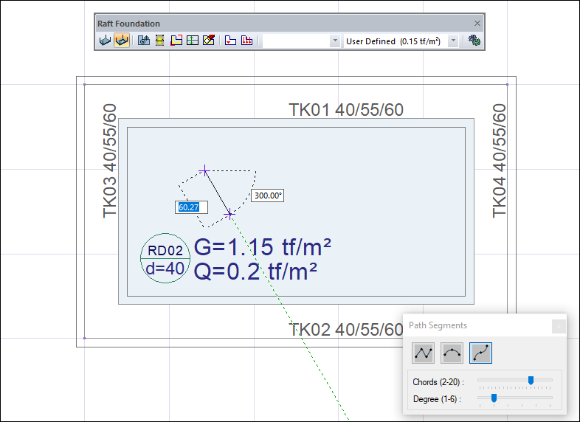Click the red and yellow corner region icon
Screen dimensions: 580x422
[x=176, y=41]
